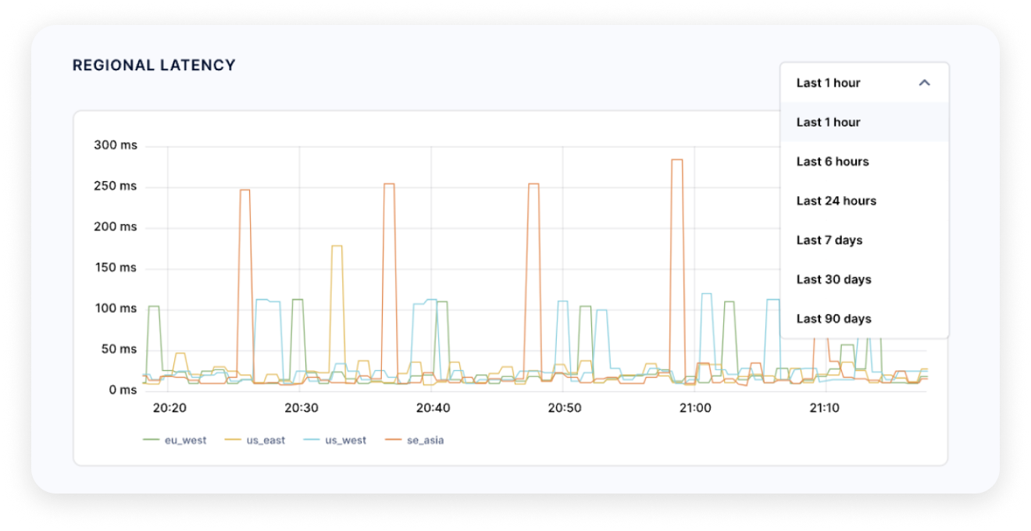
Task: Click the Regional Latency panel title
Action: (x=154, y=66)
